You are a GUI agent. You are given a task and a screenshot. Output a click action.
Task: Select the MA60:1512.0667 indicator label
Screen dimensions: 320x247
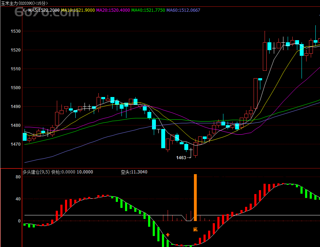tap(183, 10)
